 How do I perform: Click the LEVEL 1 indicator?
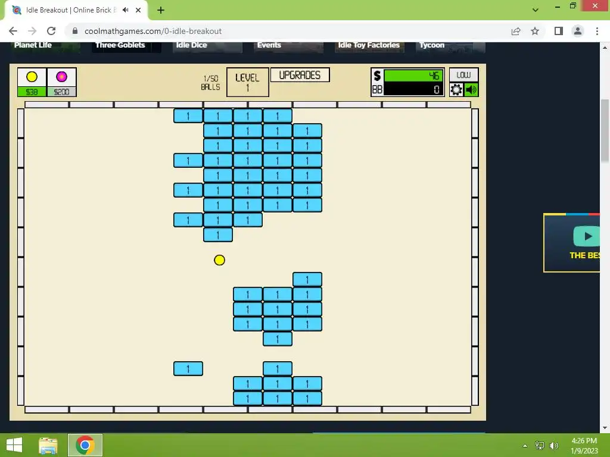click(x=247, y=82)
